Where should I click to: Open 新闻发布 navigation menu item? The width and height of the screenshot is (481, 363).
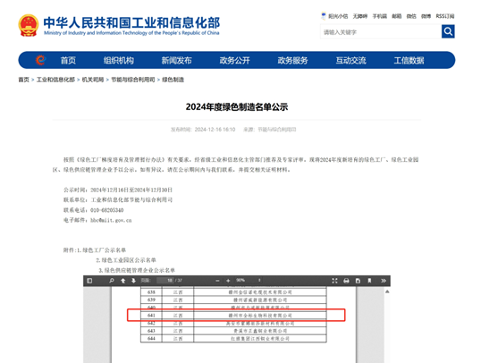(177, 61)
